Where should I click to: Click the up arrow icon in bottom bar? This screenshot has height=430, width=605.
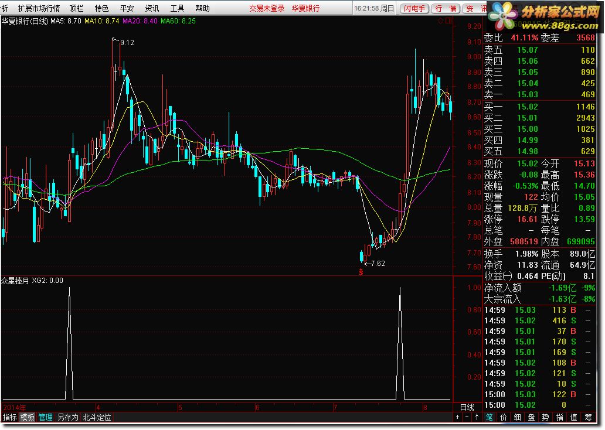click(477, 417)
